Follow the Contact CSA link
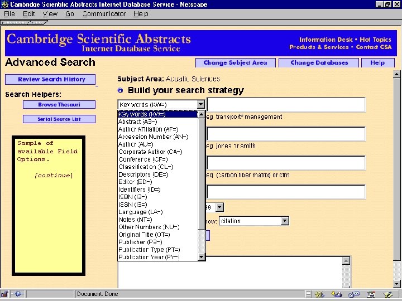The width and height of the screenshot is (402, 301). (x=374, y=47)
